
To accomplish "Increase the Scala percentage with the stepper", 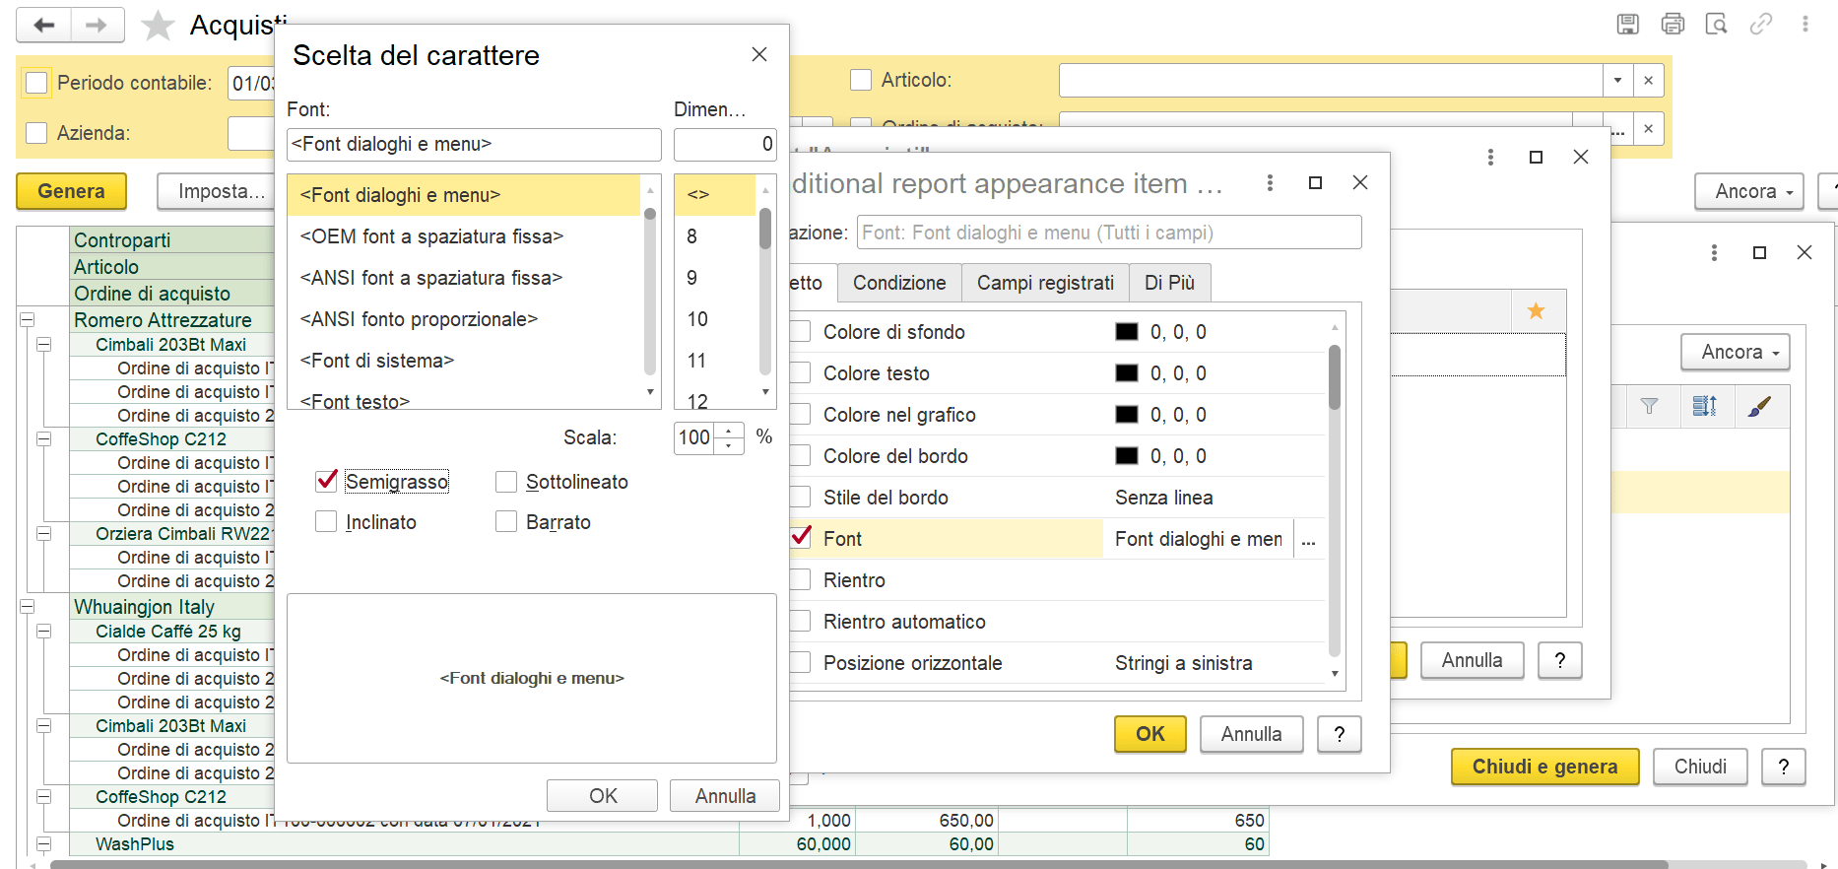I will coord(729,430).
